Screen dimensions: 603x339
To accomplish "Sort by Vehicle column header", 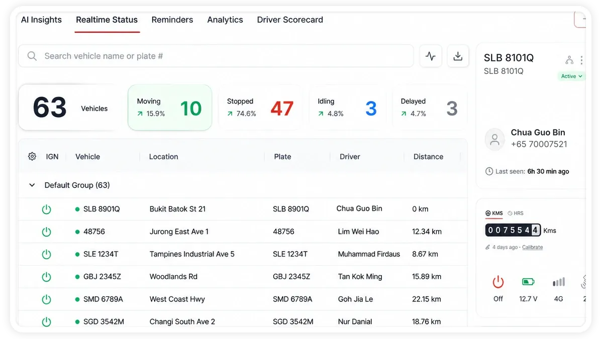I will click(87, 157).
